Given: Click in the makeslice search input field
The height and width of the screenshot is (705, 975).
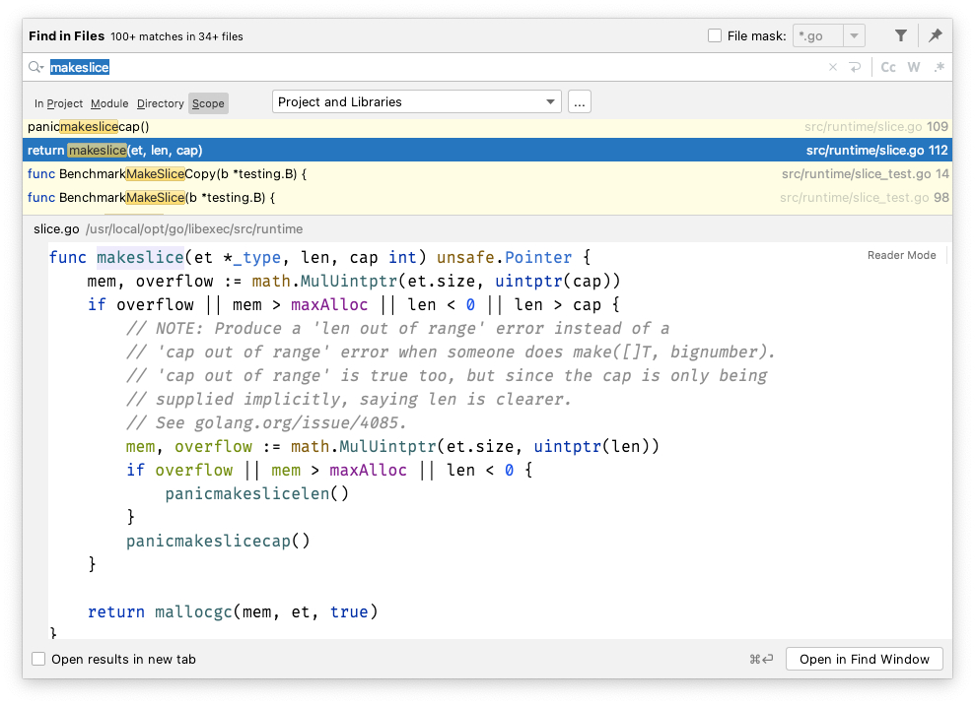Looking at the screenshot, I should [436, 67].
